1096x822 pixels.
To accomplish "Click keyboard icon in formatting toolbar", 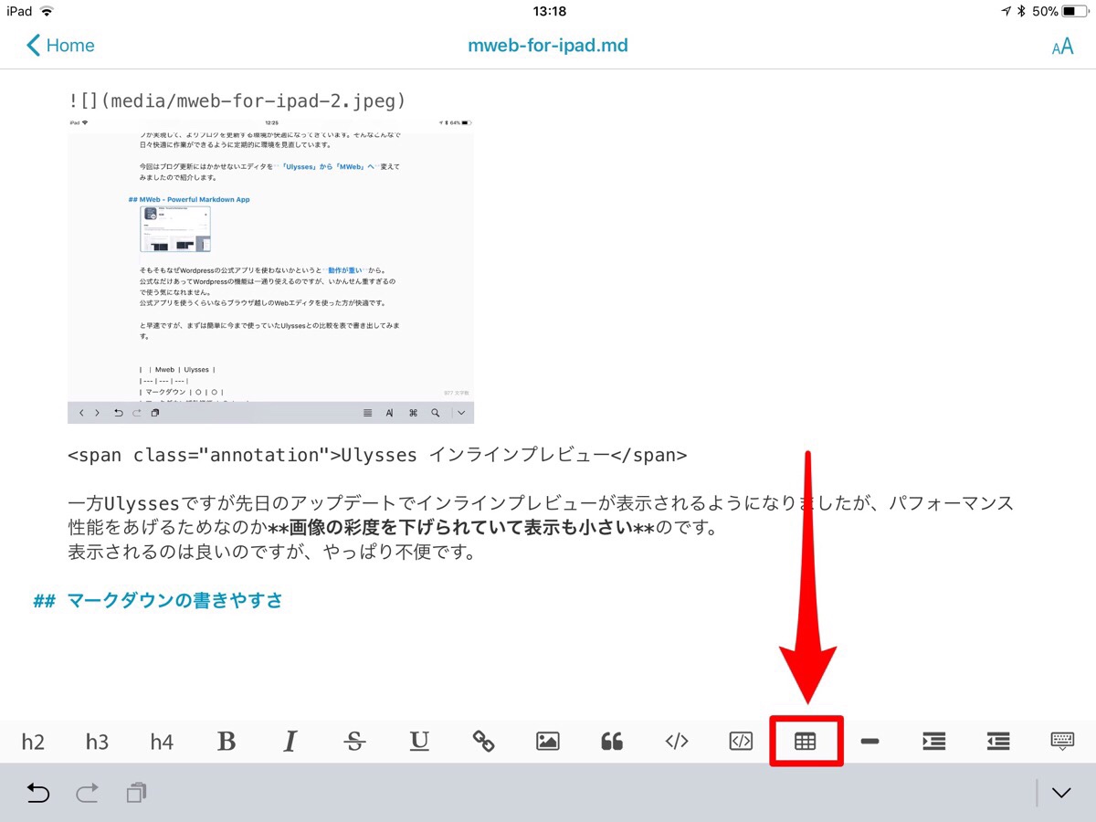I will pyautogui.click(x=1062, y=742).
